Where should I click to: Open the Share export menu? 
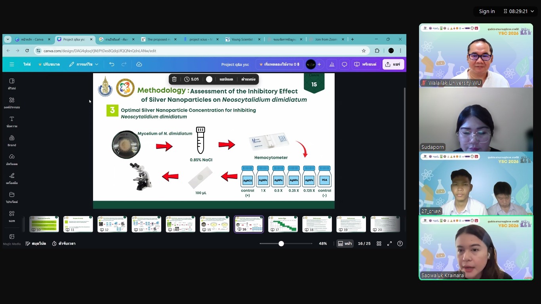click(393, 64)
